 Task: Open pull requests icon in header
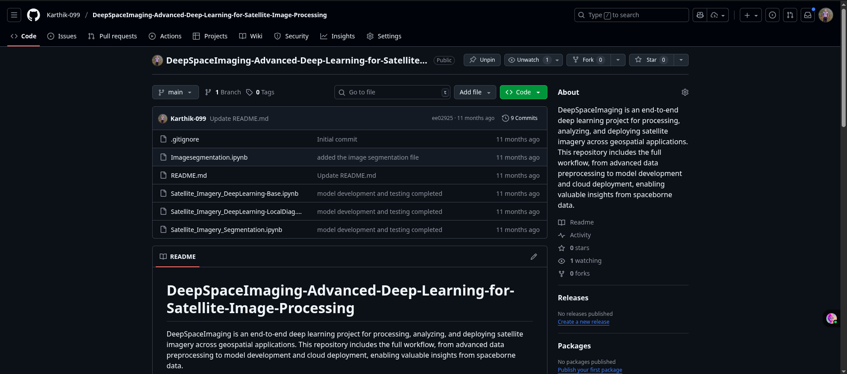[x=790, y=15]
